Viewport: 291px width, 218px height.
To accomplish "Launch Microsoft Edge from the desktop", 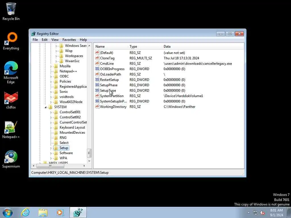I will coord(11,73).
